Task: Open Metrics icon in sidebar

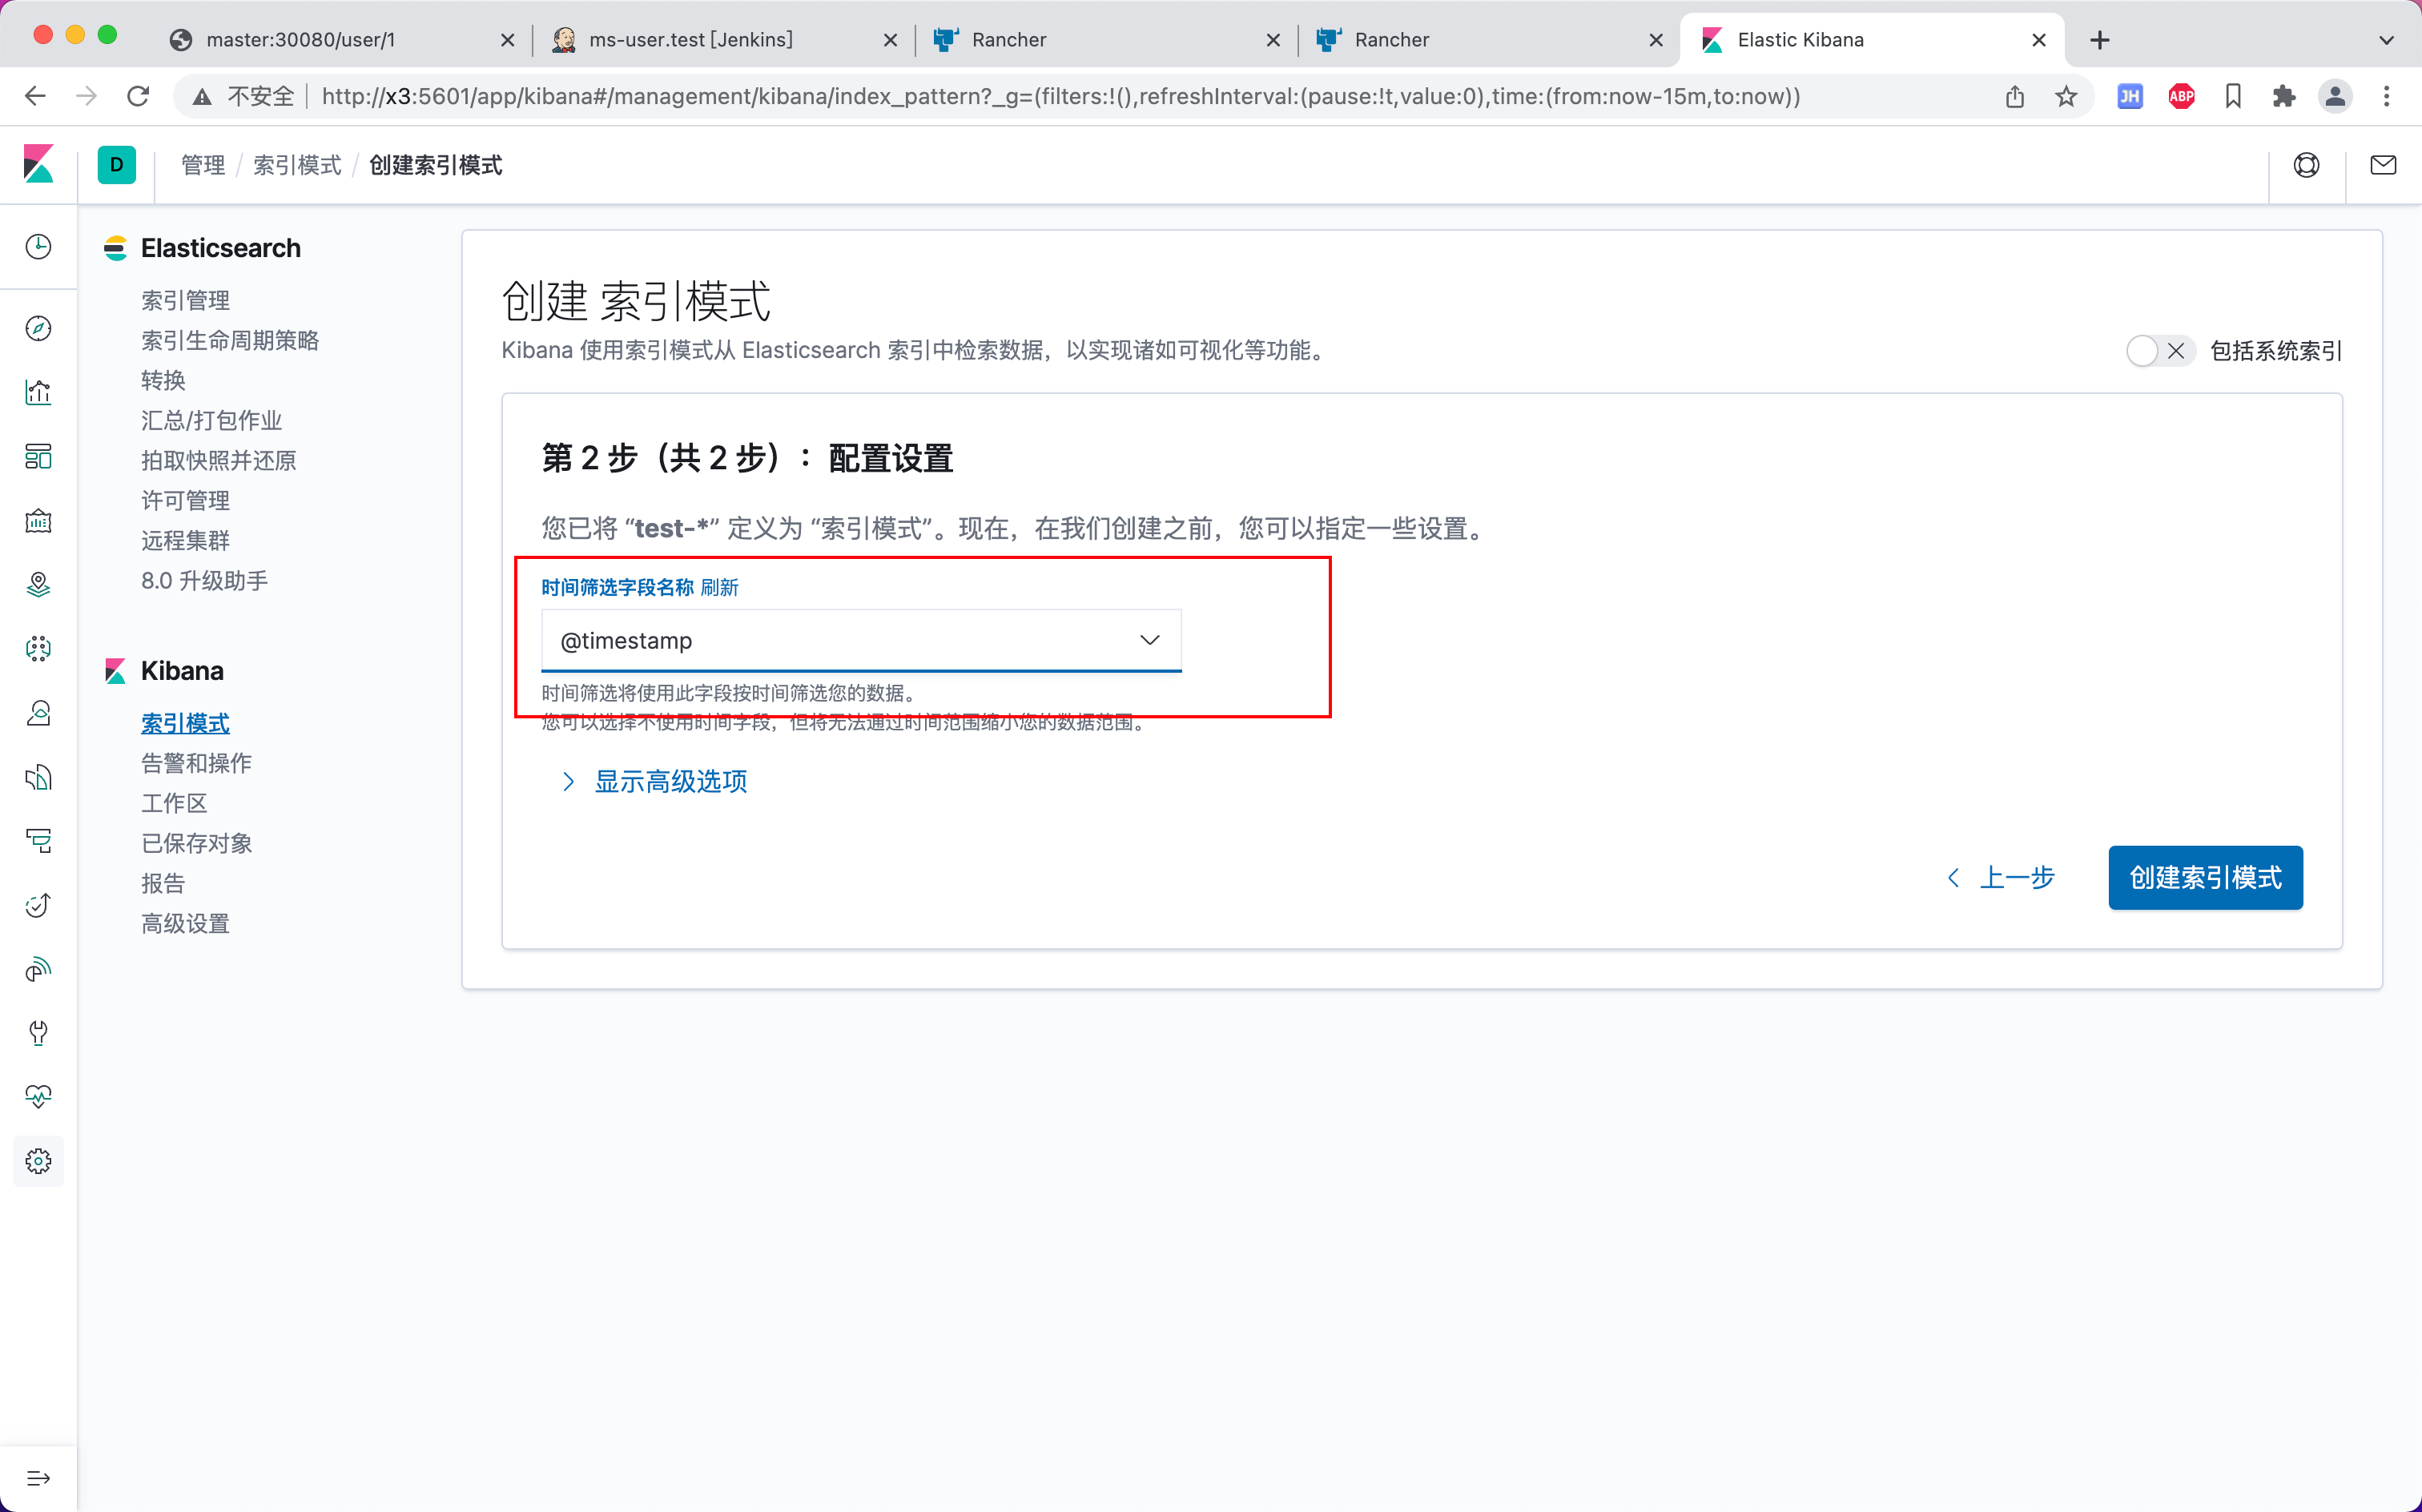Action: coord(38,713)
